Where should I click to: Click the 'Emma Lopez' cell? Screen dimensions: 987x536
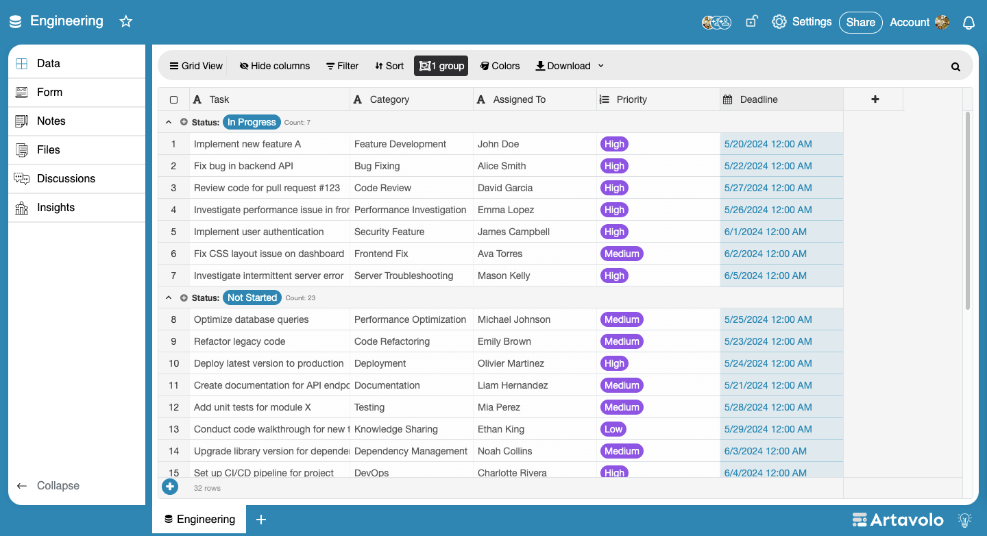coord(535,210)
